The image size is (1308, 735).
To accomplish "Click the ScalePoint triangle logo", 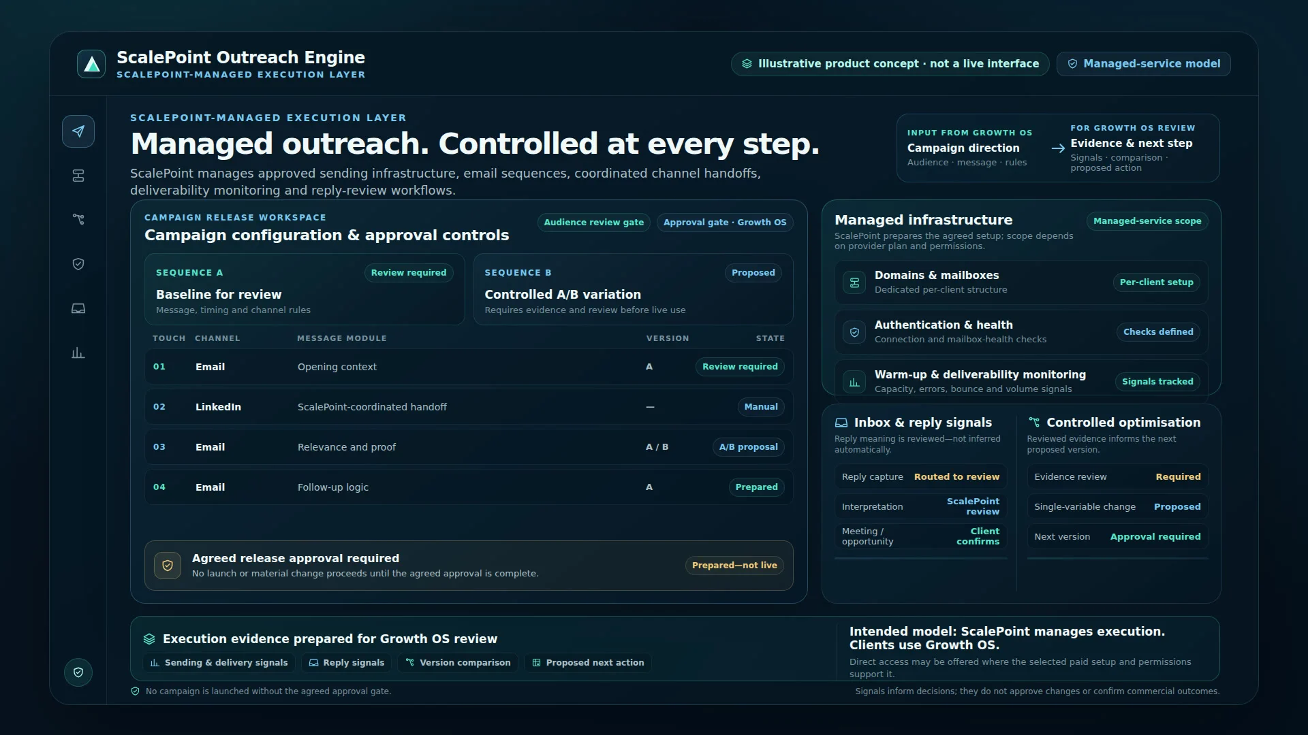I will pyautogui.click(x=91, y=64).
